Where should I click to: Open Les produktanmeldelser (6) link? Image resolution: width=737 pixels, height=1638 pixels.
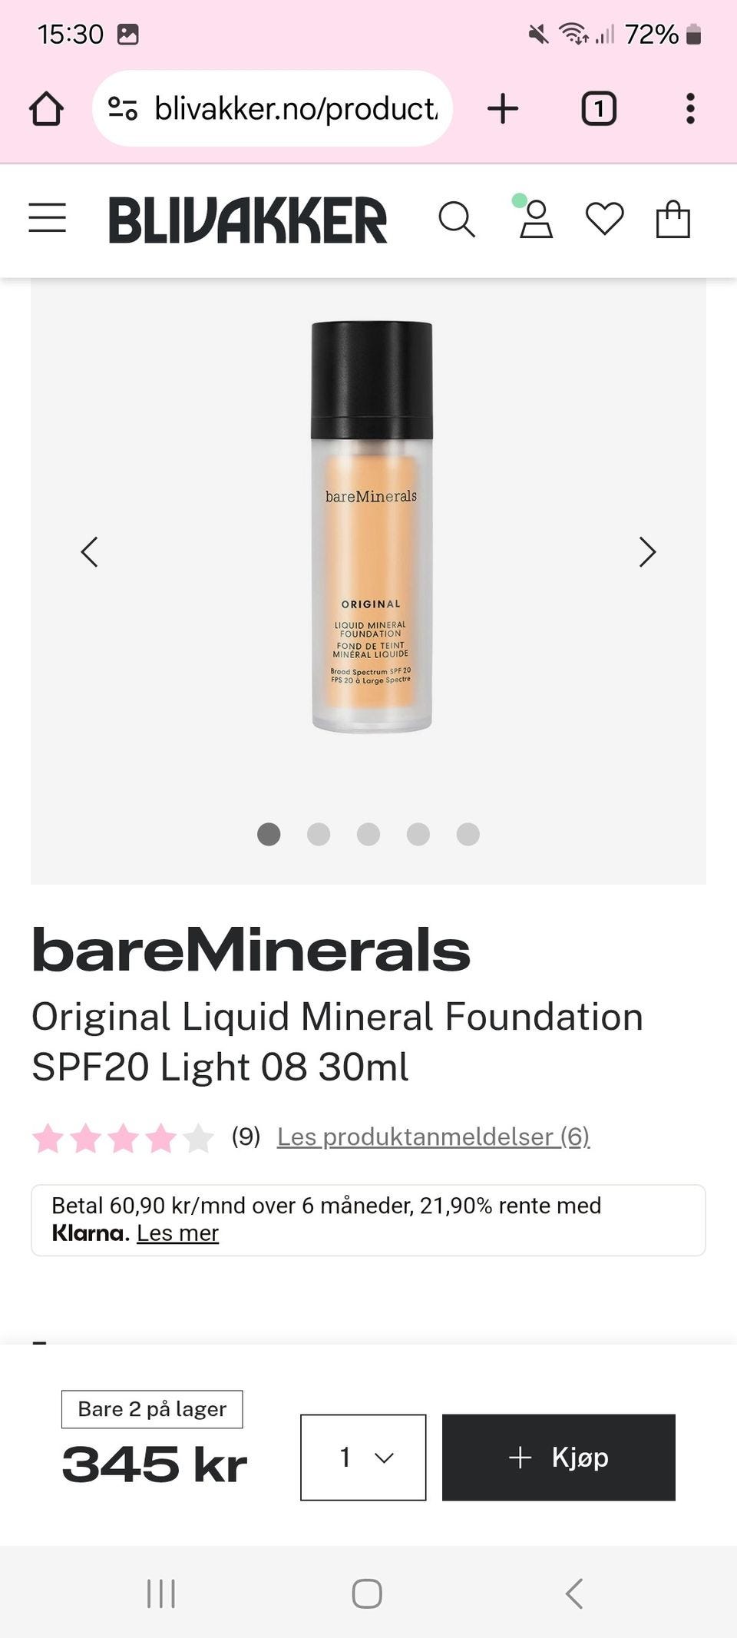[433, 1137]
